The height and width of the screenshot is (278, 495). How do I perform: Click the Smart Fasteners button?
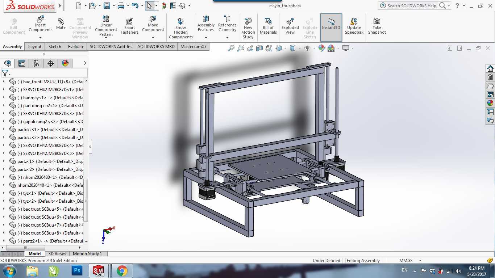(129, 26)
